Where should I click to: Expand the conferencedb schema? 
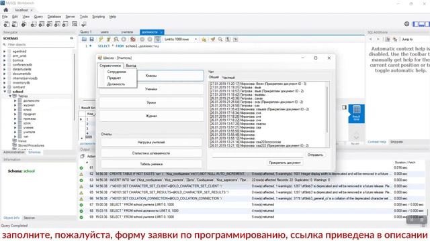click(5, 65)
